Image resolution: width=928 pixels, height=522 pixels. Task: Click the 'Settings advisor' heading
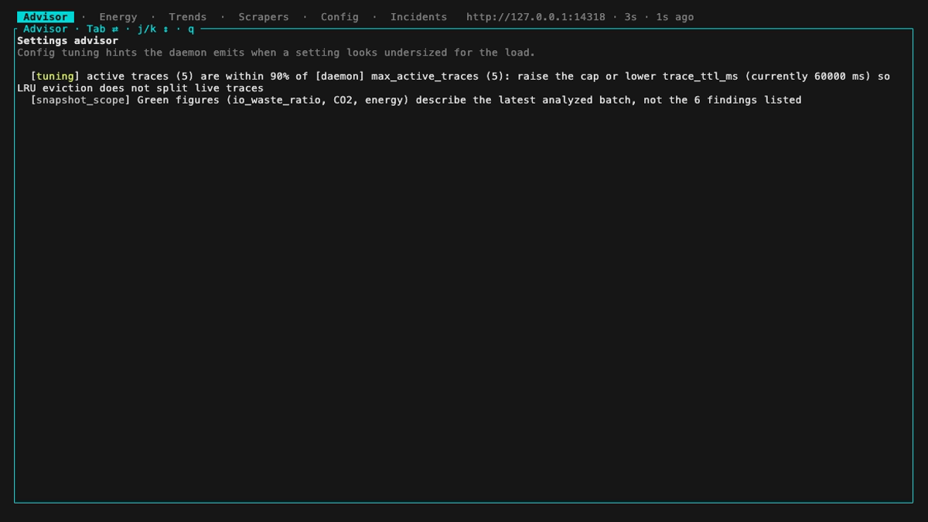(x=68, y=40)
